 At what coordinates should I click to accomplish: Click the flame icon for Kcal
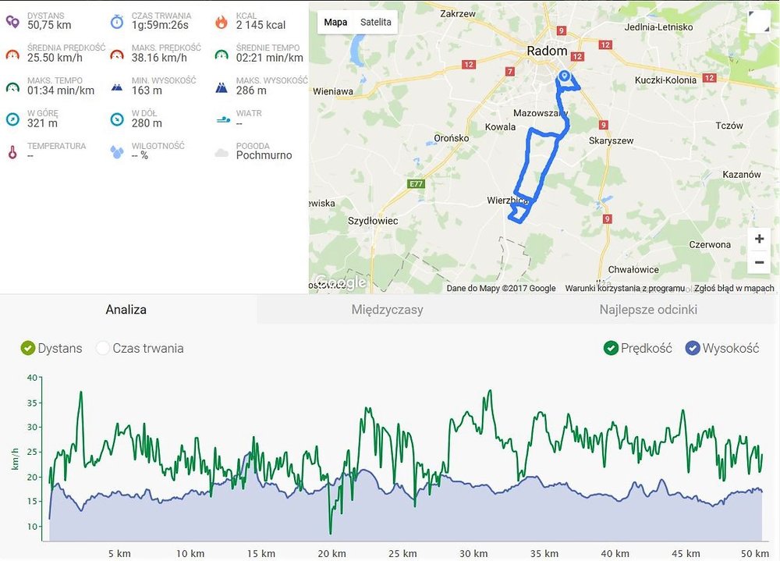[222, 22]
